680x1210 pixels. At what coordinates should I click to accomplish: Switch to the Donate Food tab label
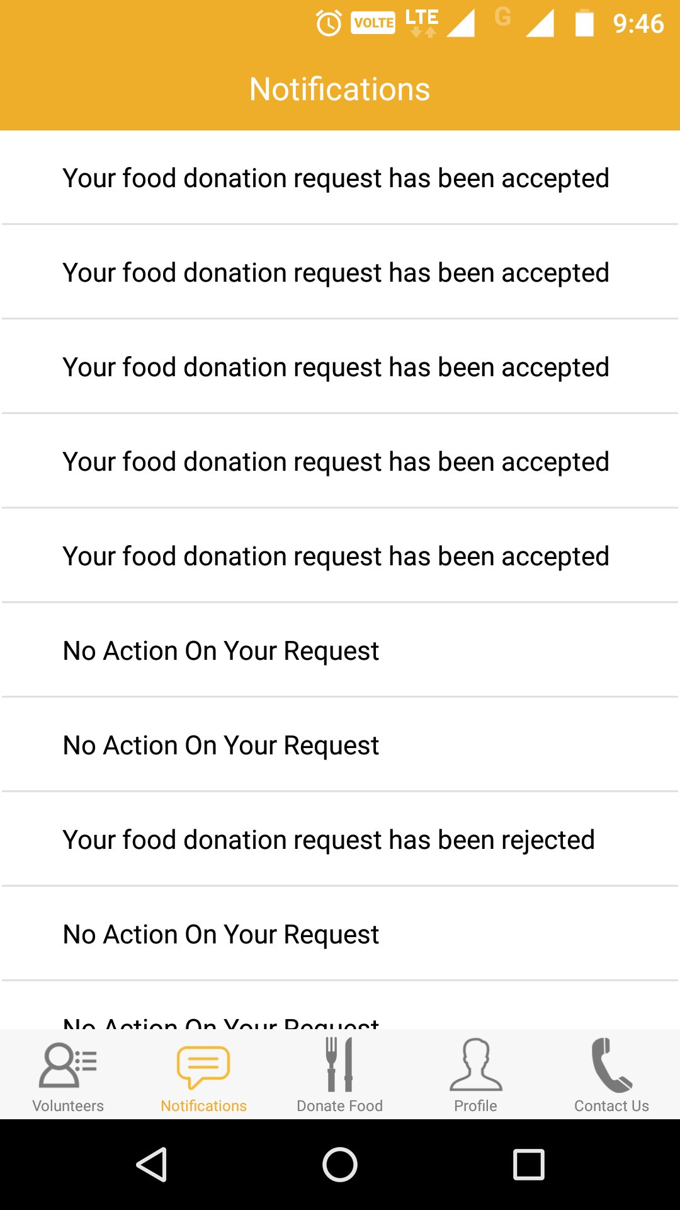(339, 1106)
